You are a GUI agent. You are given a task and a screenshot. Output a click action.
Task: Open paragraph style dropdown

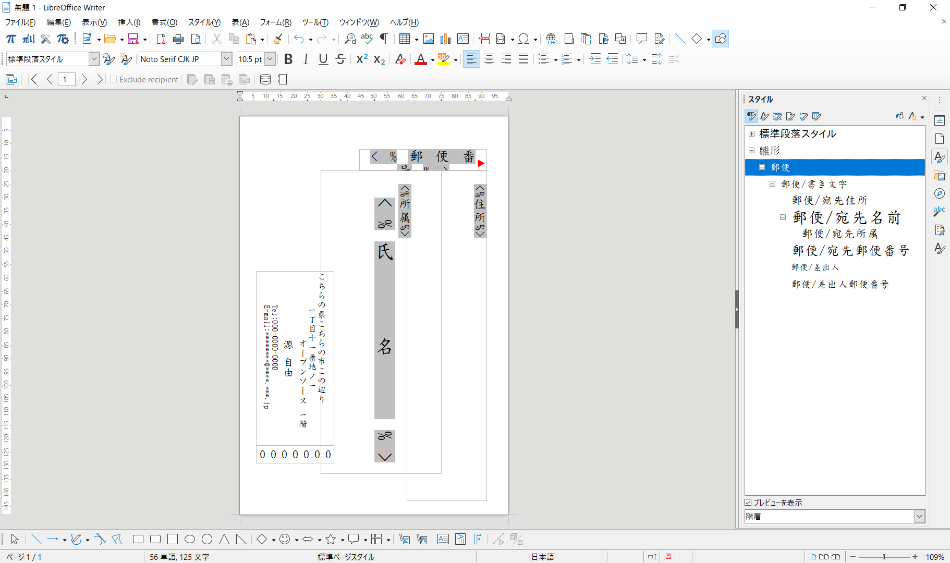94,59
